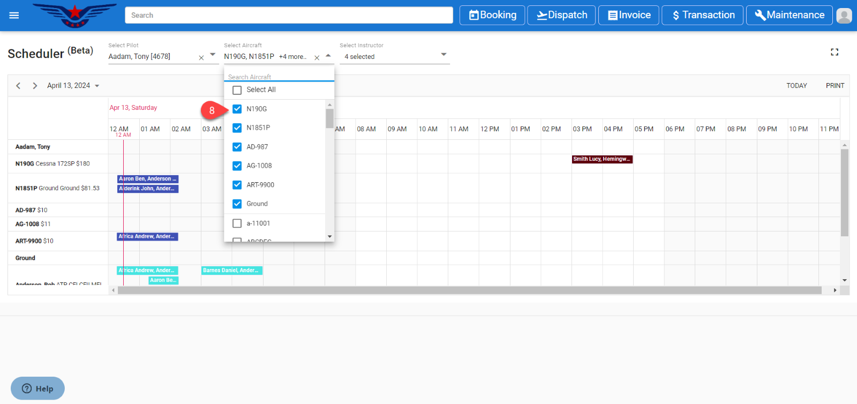The width and height of the screenshot is (857, 404).
Task: Click the winged star logo
Action: coord(74,15)
